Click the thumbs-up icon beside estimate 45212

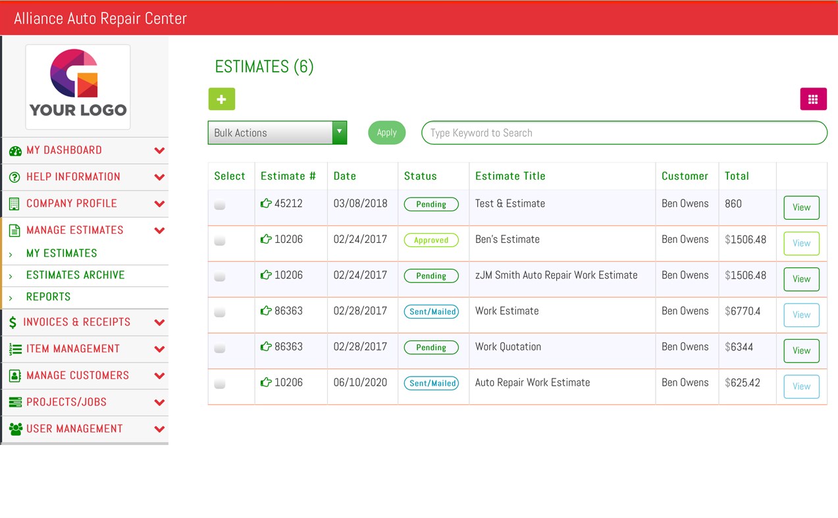pyautogui.click(x=266, y=204)
